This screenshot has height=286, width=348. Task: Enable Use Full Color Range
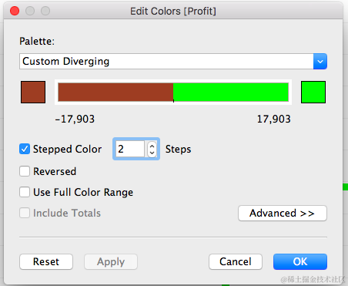tap(25, 192)
